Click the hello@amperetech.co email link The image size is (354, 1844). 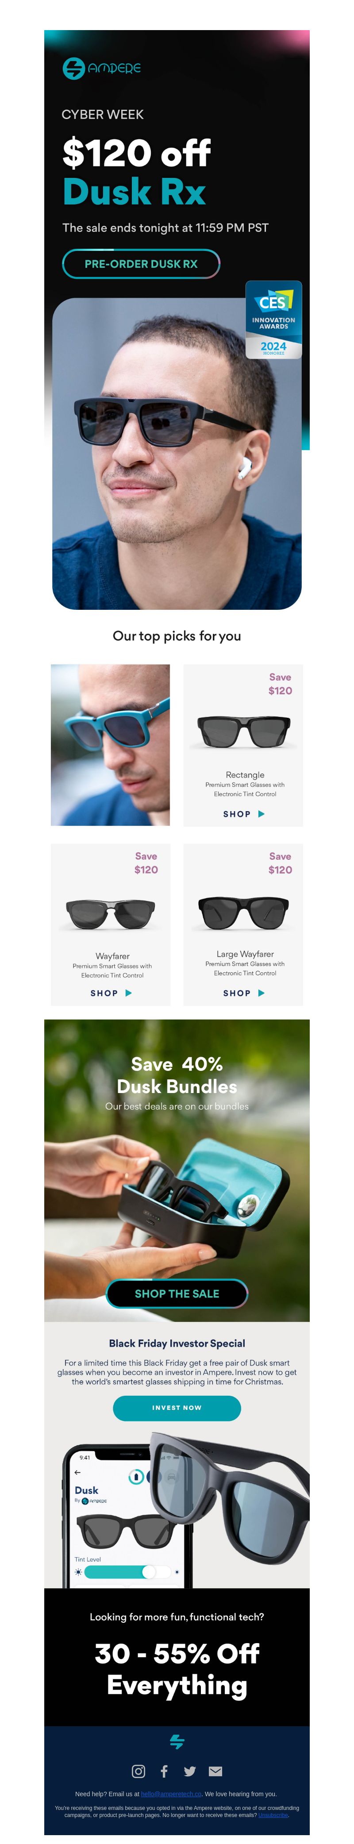pos(171,1793)
